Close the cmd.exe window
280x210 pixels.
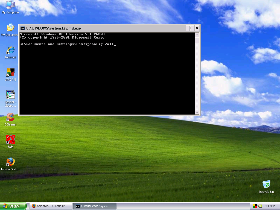coord(197,28)
